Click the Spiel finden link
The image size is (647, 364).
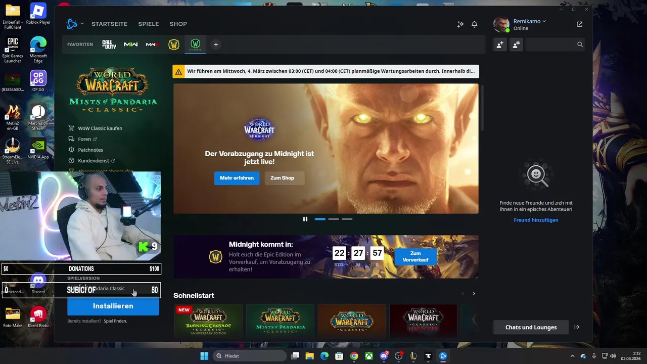(116, 321)
